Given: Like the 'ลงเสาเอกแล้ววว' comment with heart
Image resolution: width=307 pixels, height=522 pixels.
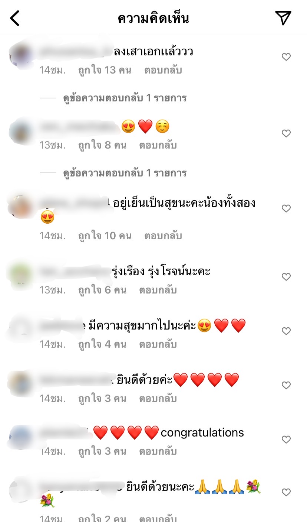Looking at the screenshot, I should point(286,57).
